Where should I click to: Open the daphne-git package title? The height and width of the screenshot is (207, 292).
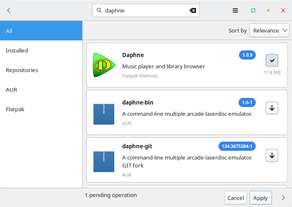137,146
